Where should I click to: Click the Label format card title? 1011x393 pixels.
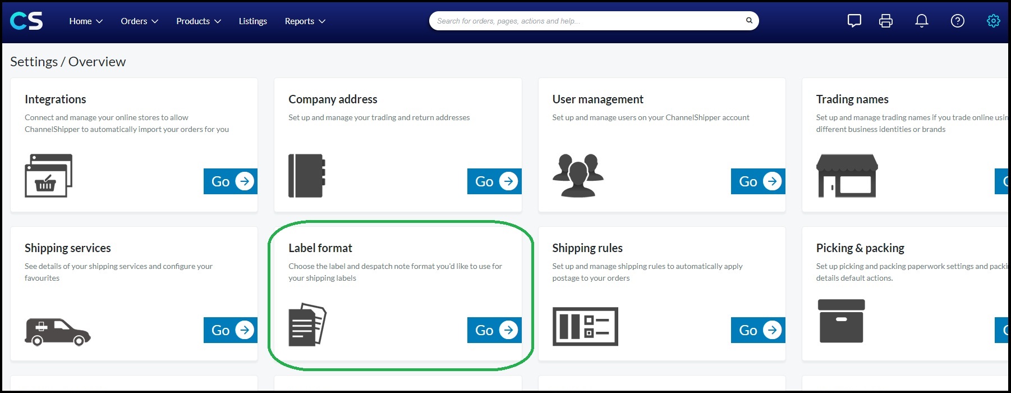[320, 248]
